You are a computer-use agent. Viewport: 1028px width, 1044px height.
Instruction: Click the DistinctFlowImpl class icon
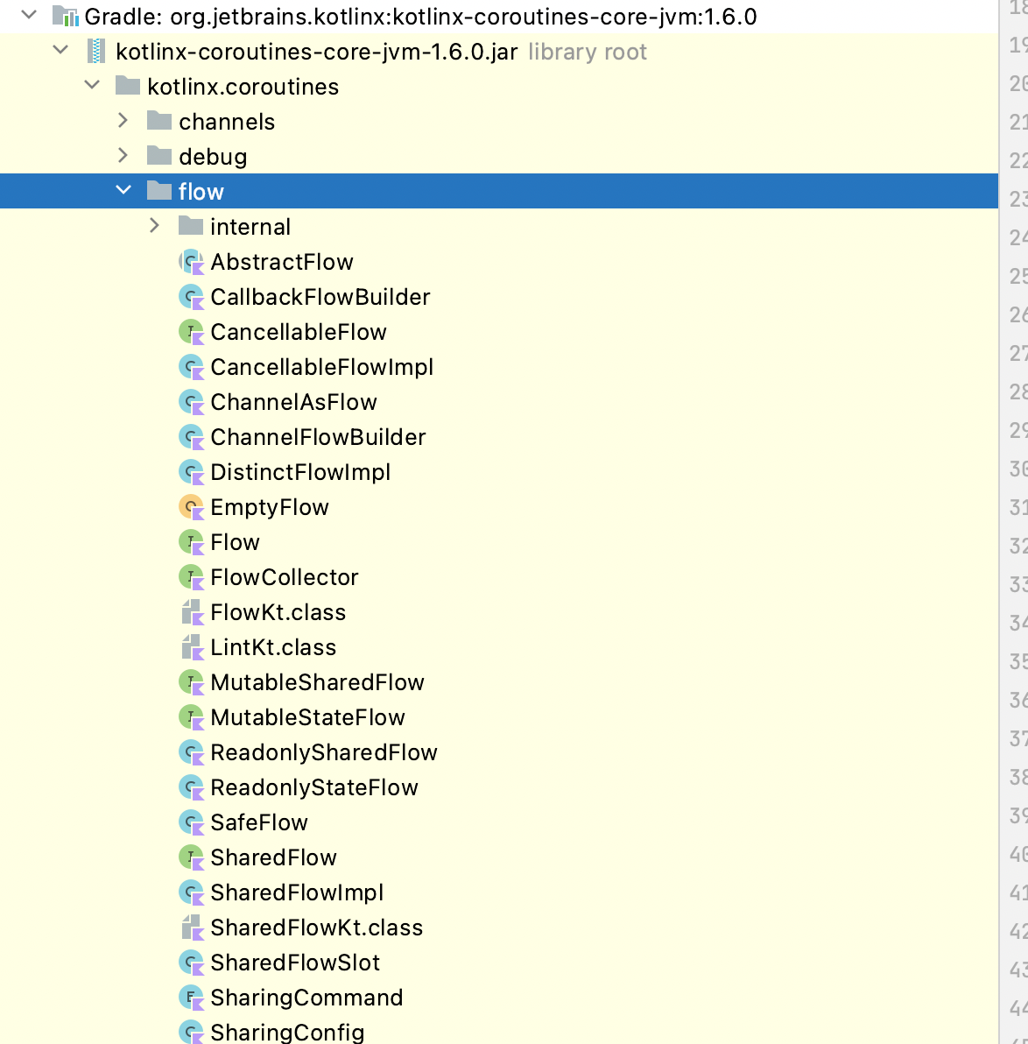click(x=192, y=473)
